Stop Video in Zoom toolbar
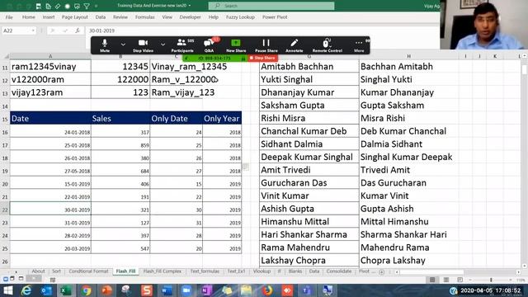The width and height of the screenshot is (528, 297). [143, 45]
